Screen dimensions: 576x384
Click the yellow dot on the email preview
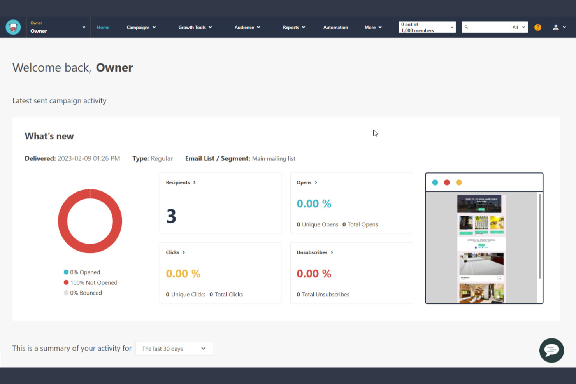tap(459, 182)
